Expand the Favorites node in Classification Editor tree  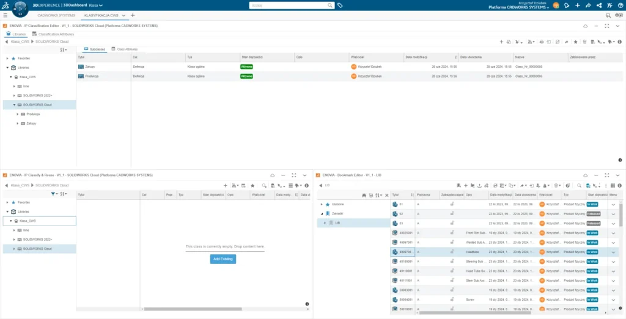click(x=7, y=58)
